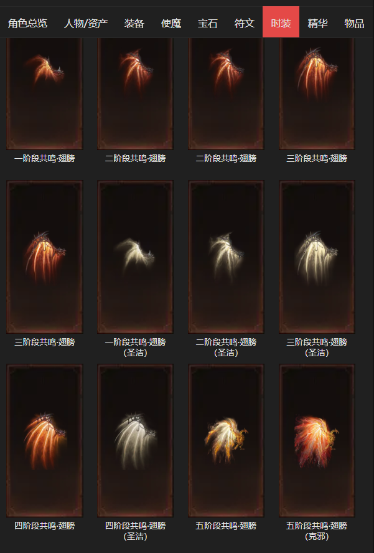374x553 pixels.
Task: Pick the 二阶段共鸣·翅膀(圣洁) wing image
Action: click(226, 257)
